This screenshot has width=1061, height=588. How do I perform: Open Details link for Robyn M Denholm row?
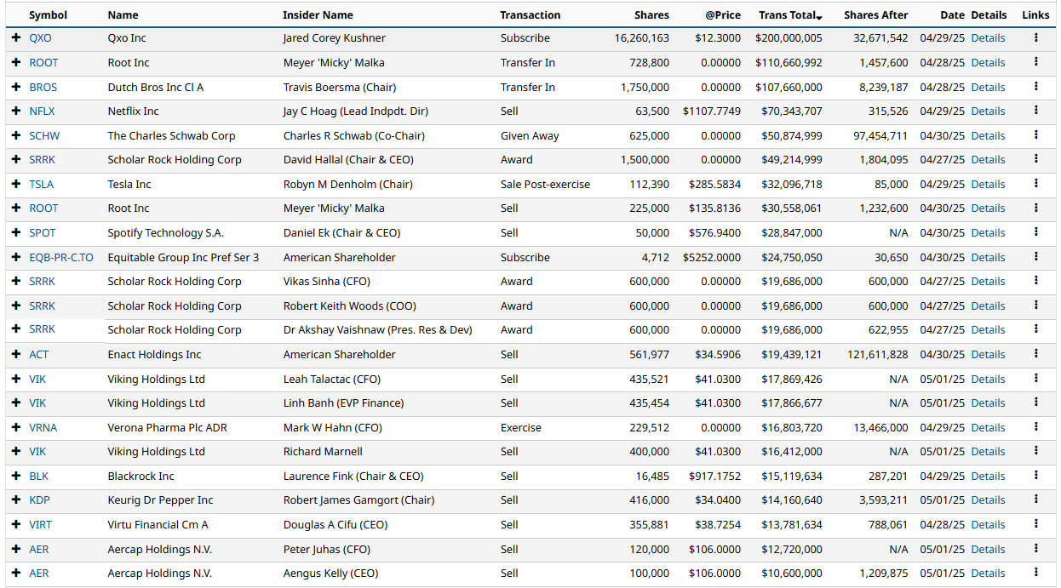coord(988,184)
